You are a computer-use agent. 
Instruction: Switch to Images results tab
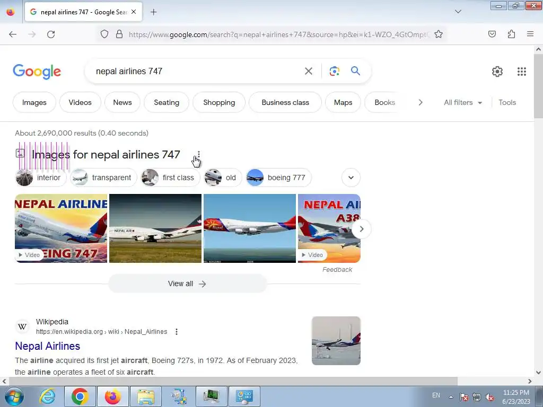point(34,102)
